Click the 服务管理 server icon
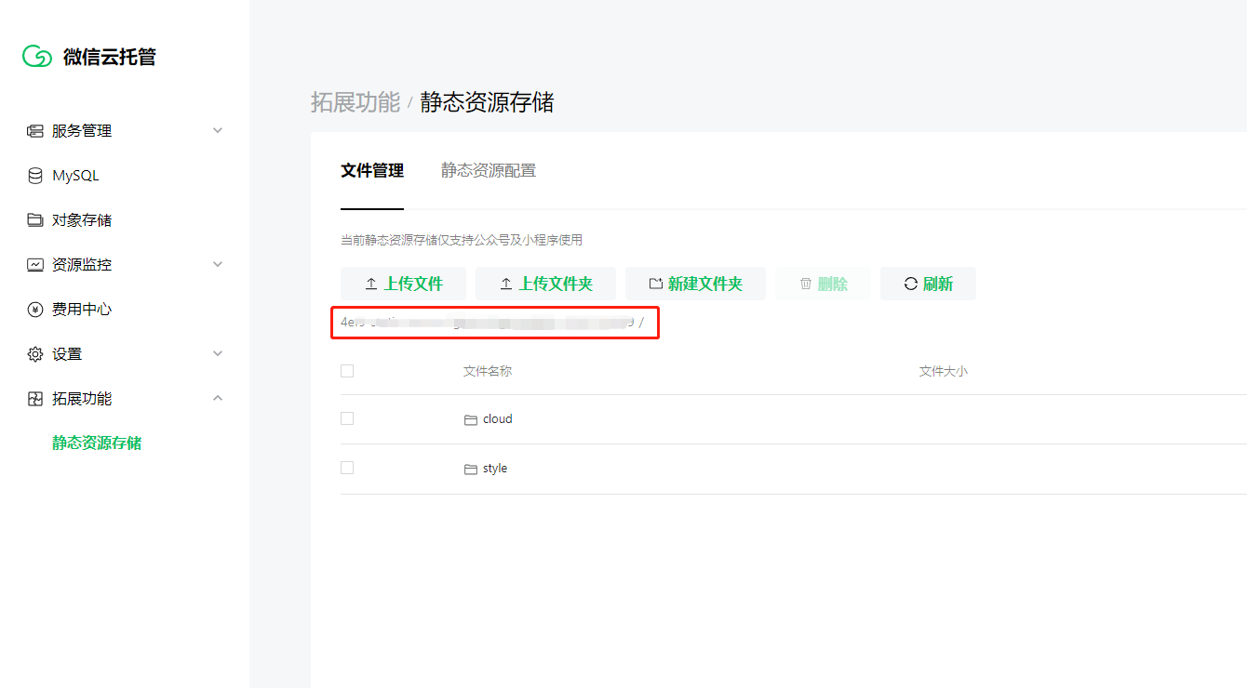The height and width of the screenshot is (688, 1247). click(35, 131)
